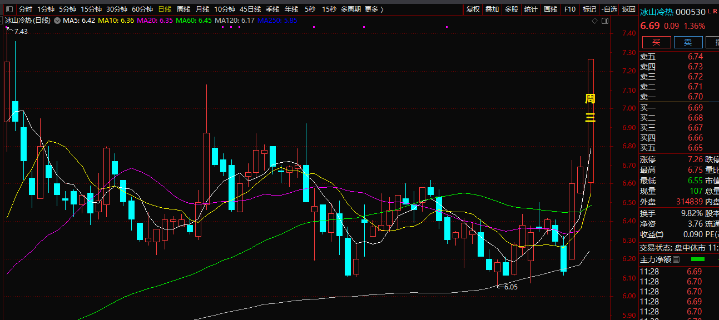Click the 复权 toolbar button
The image size is (719, 320).
(473, 9)
